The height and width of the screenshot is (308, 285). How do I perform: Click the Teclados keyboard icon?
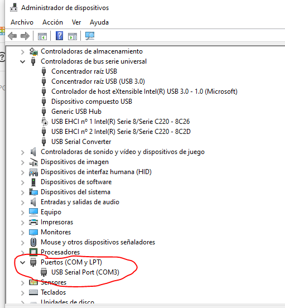point(33,292)
